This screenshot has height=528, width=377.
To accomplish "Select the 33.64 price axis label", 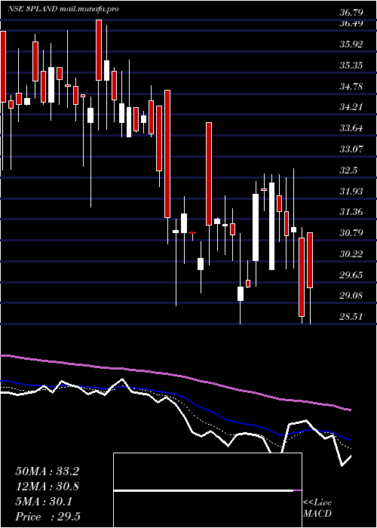I will [351, 128].
